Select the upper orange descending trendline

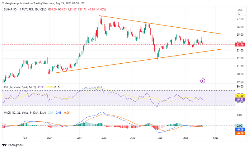click(162, 25)
